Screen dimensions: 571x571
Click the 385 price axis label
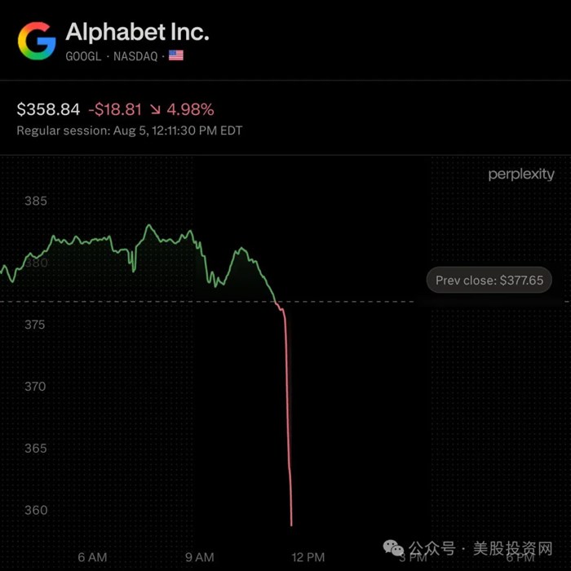pos(36,201)
